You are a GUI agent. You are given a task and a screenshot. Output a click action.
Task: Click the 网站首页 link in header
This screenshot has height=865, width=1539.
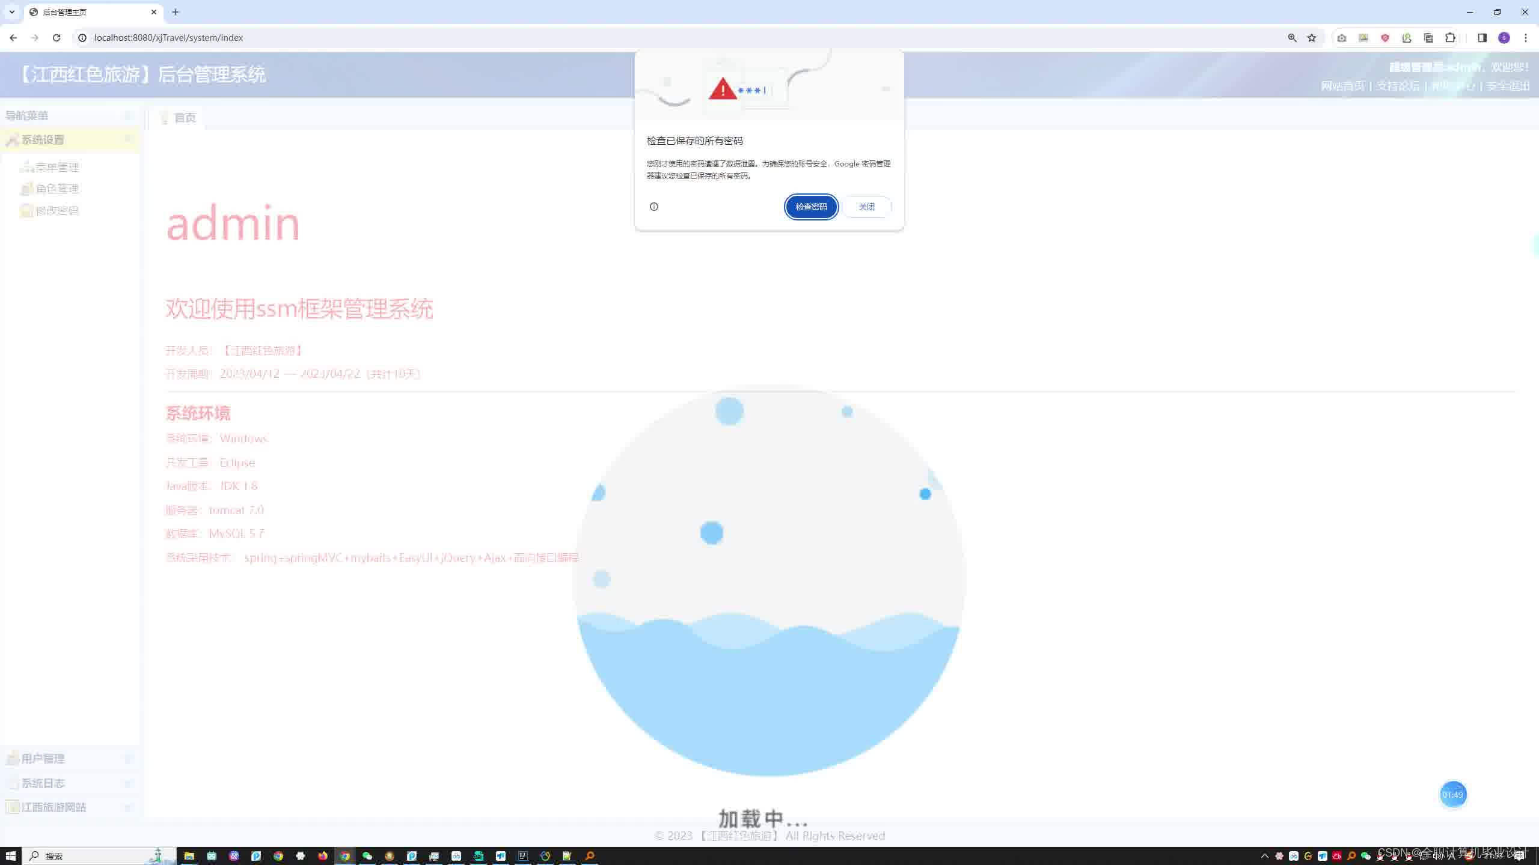(x=1342, y=86)
